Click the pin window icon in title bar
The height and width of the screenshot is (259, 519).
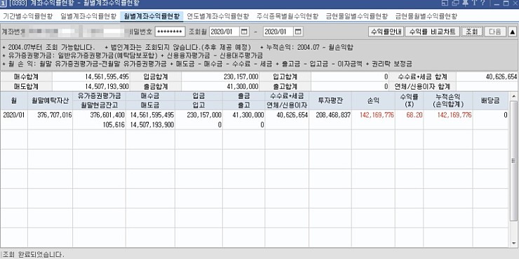point(466,3)
